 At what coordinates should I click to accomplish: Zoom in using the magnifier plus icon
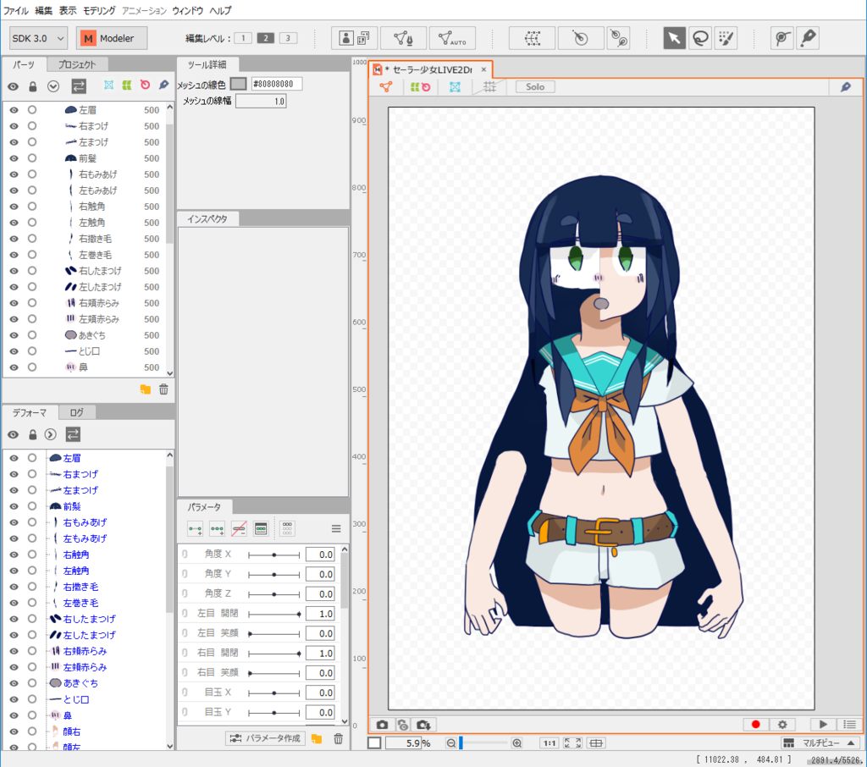tap(517, 743)
